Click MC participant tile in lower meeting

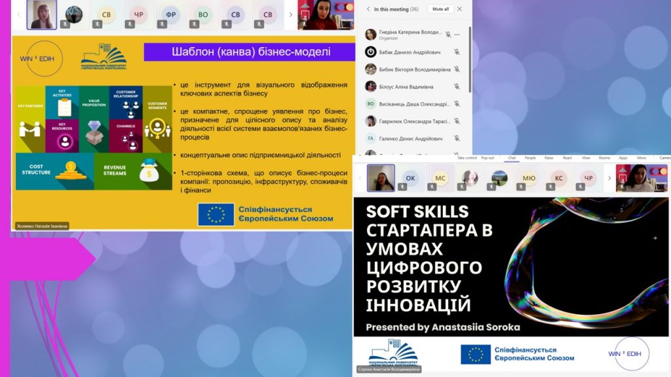(x=440, y=178)
